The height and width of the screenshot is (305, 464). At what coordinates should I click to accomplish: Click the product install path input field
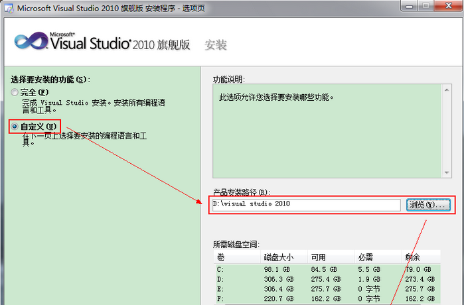click(306, 204)
